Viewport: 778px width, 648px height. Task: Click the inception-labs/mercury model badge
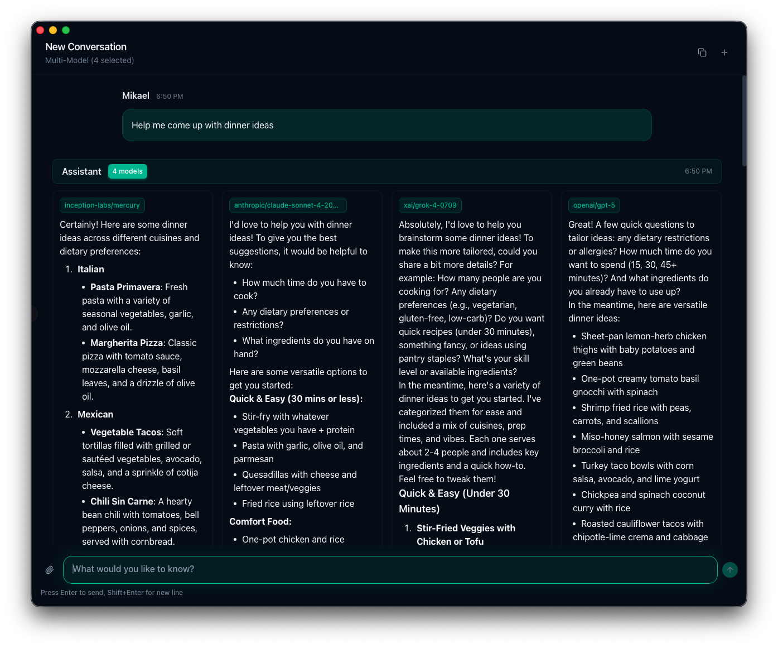coord(102,205)
